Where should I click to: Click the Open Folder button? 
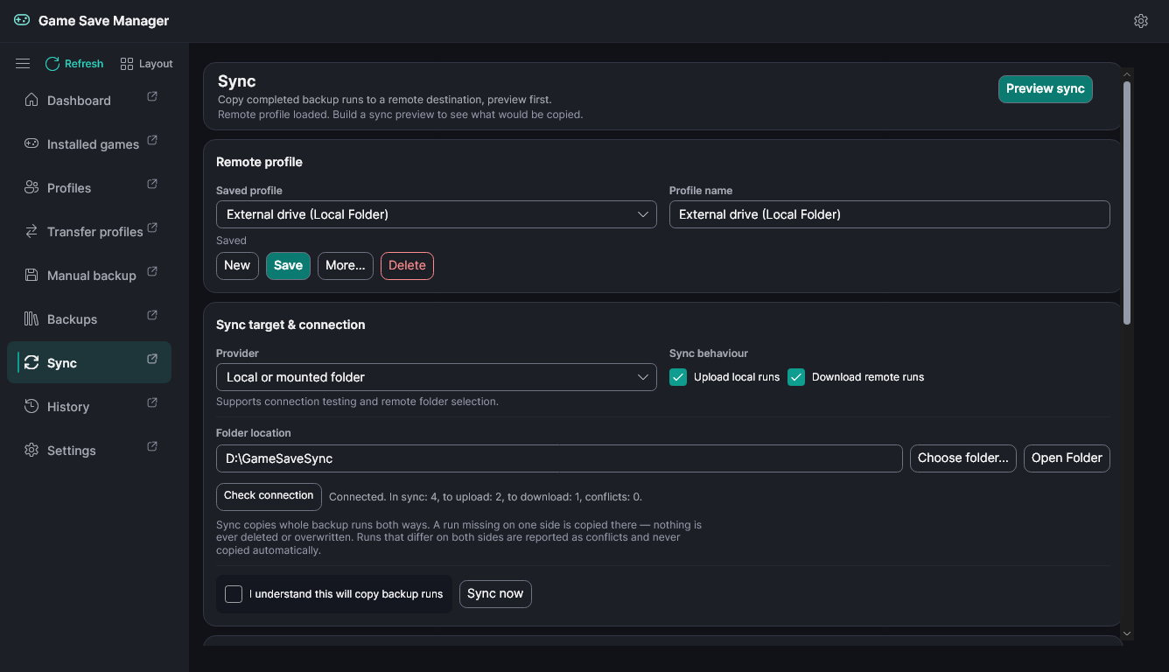pyautogui.click(x=1067, y=458)
